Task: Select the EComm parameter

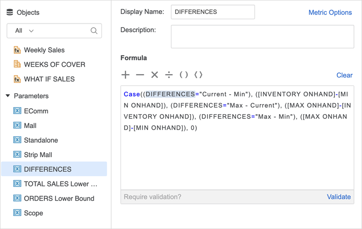Action: click(36, 111)
